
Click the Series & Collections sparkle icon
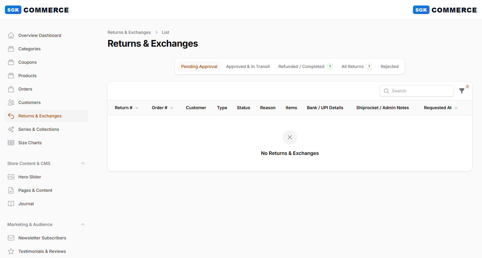click(x=11, y=129)
